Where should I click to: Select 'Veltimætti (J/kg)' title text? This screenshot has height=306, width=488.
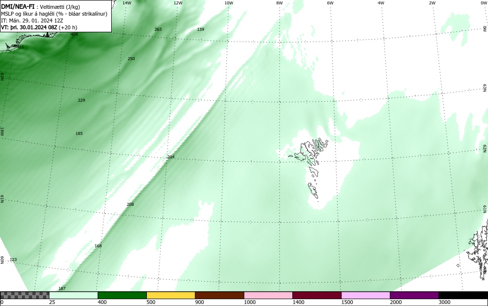(x=60, y=7)
